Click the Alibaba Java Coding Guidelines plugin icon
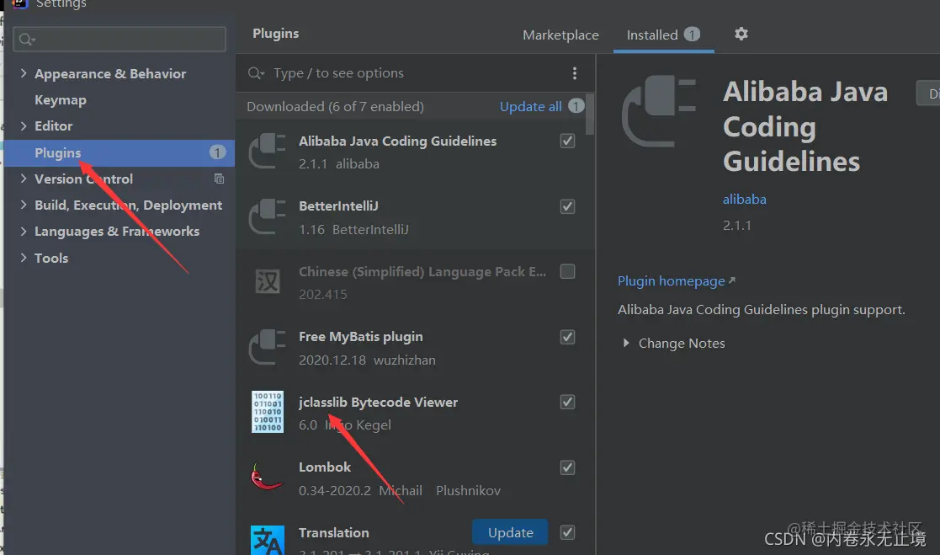The height and width of the screenshot is (555, 940). pos(268,152)
